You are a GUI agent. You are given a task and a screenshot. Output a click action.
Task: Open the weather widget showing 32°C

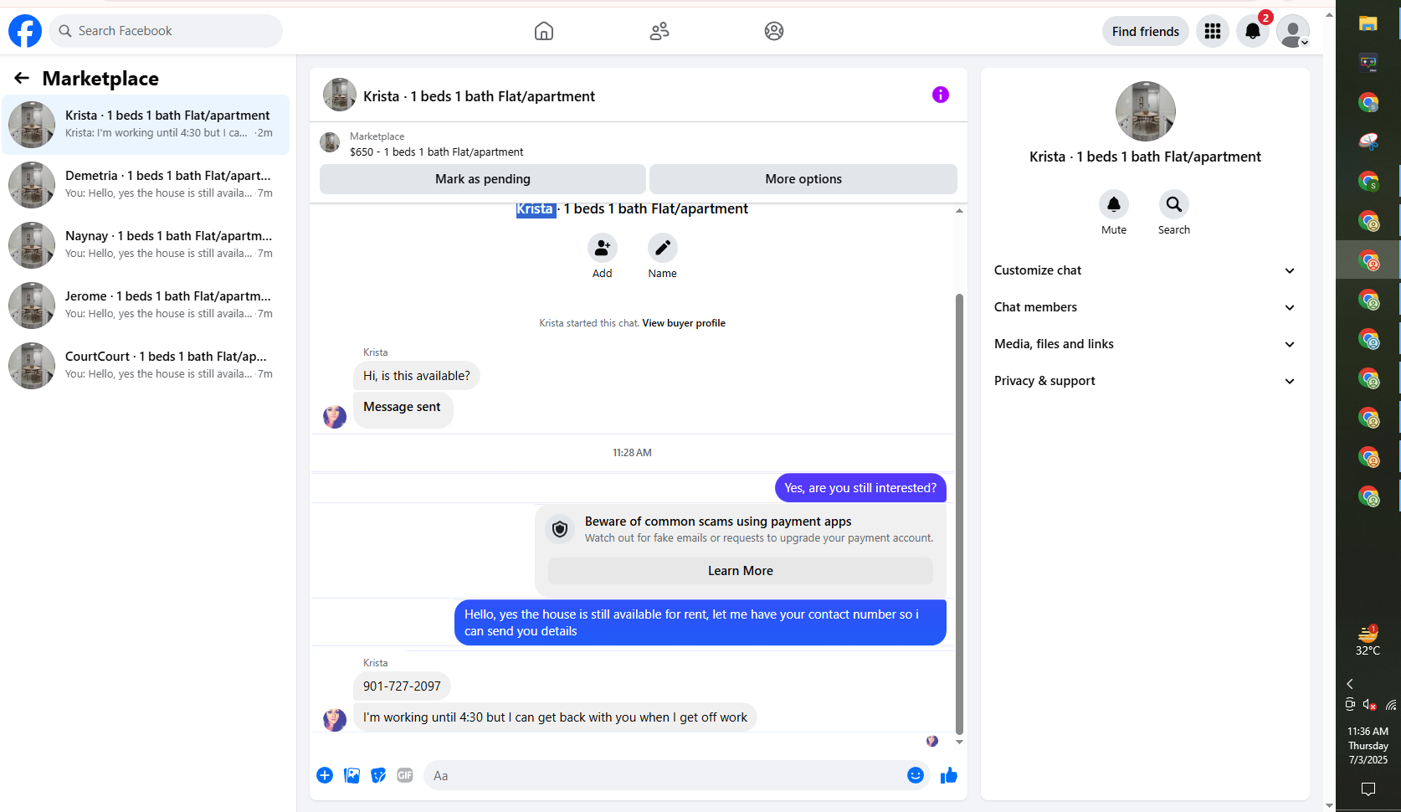[x=1368, y=640]
